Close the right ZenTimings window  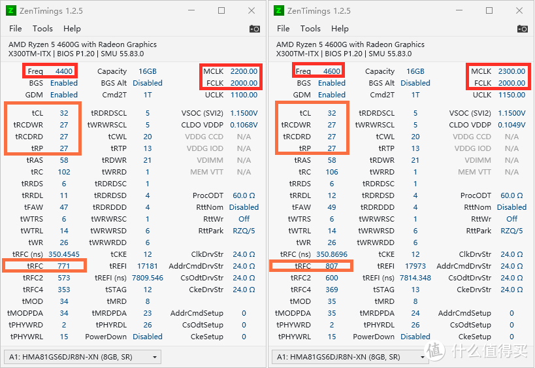coord(519,10)
